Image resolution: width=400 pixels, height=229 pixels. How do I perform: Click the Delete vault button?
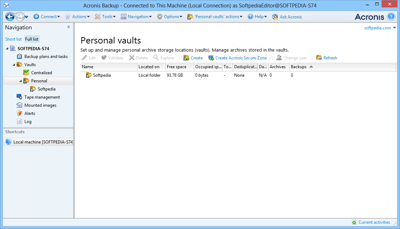138,58
